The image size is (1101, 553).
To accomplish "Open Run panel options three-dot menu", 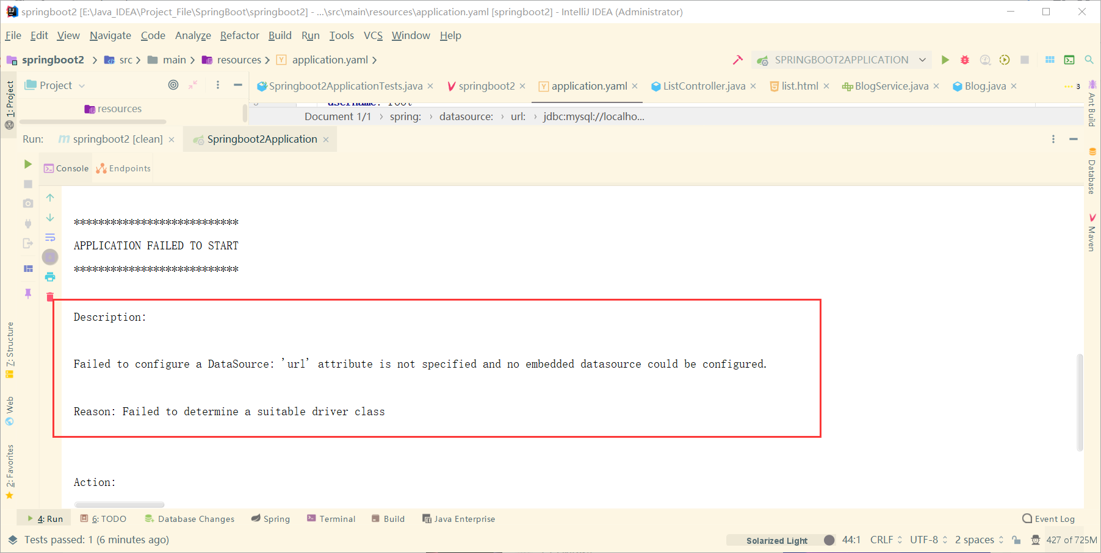I will pos(1053,139).
